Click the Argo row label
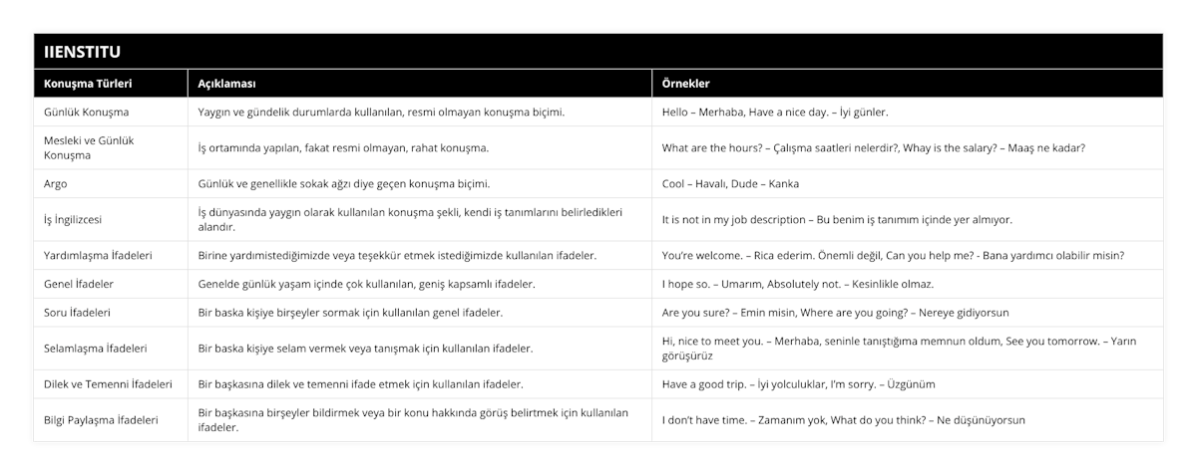The image size is (1197, 475). pos(58,183)
